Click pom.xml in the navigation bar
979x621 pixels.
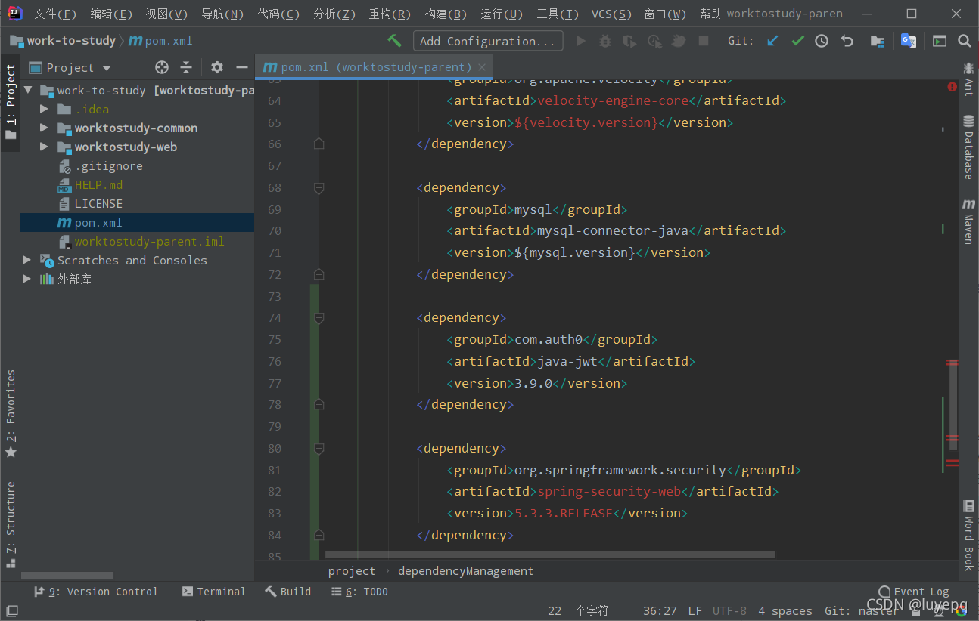coord(161,41)
